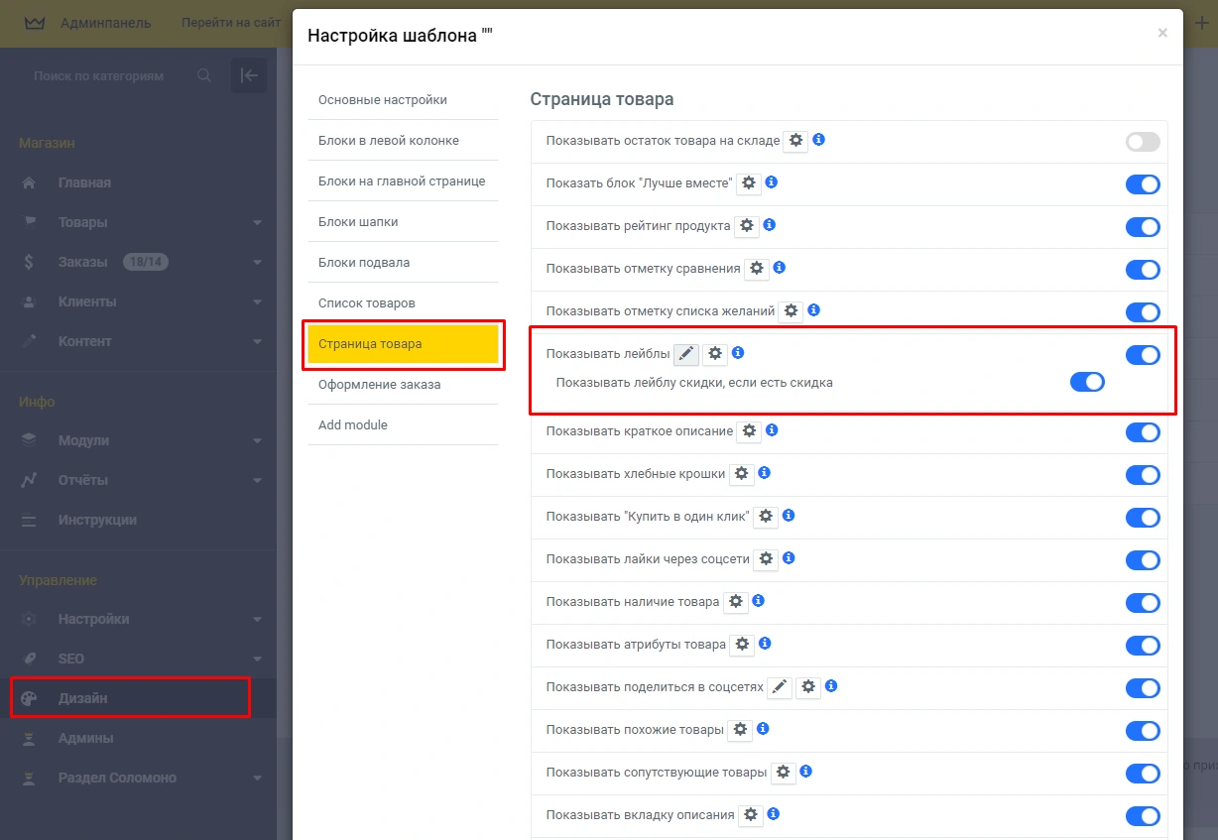Viewport: 1218px width, 840px height.
Task: Click the pencil edit icon beside "Показывать лейблы"
Action: [686, 354]
